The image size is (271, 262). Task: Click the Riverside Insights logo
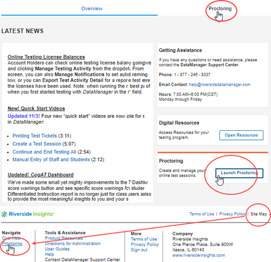pos(28,214)
